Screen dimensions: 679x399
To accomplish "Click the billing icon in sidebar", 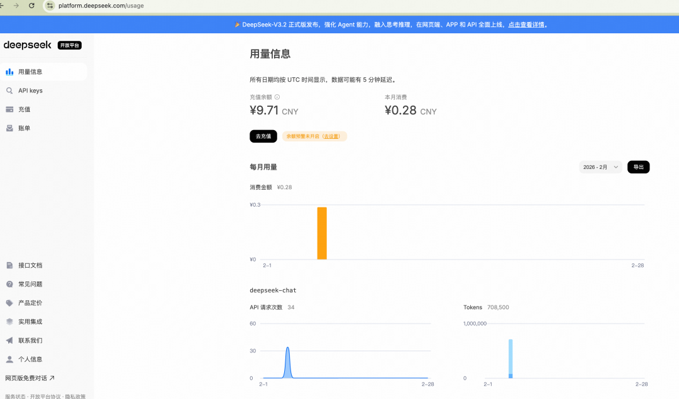I will 9,128.
